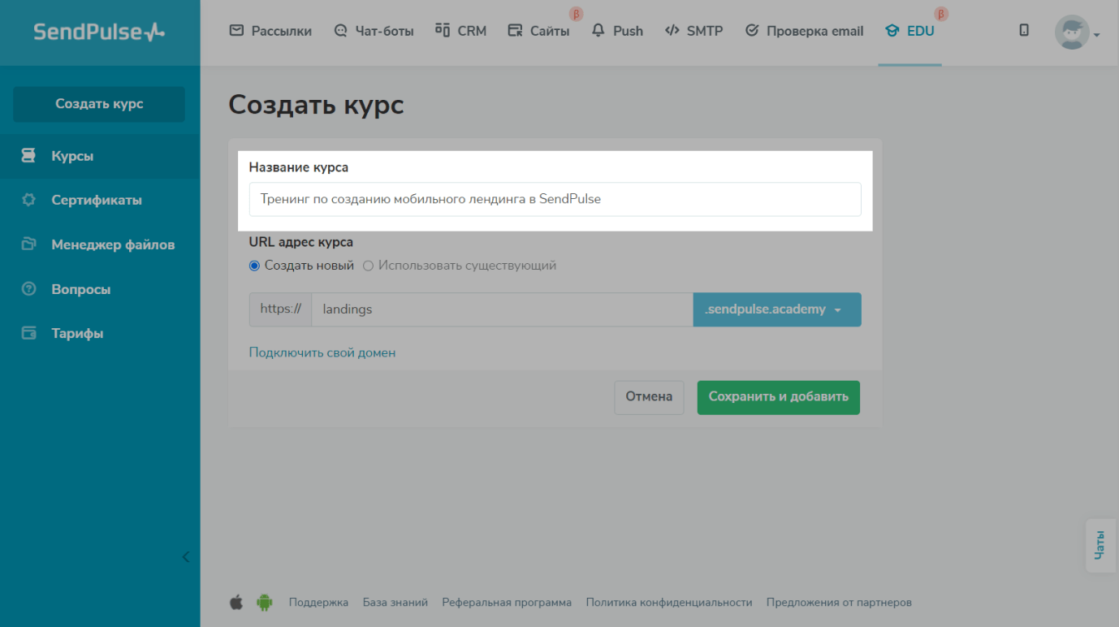1119x627 pixels.
Task: Click the CRM board icon
Action: coord(443,30)
